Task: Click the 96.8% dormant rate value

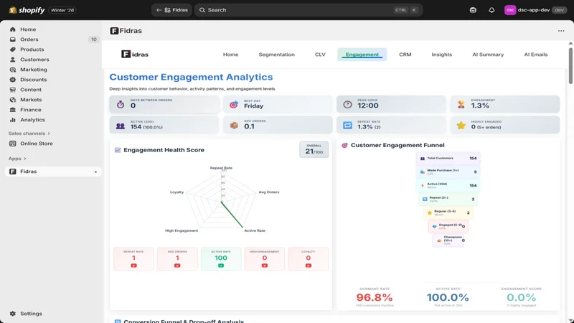Action: coord(374,297)
